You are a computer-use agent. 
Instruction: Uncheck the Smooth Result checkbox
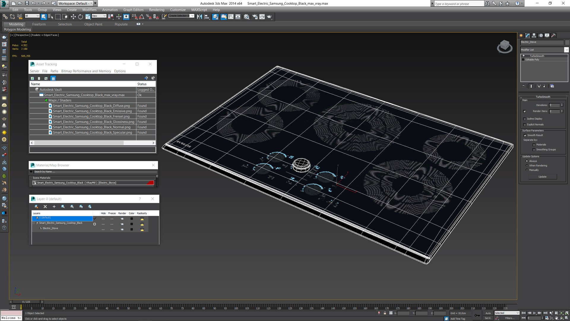525,135
